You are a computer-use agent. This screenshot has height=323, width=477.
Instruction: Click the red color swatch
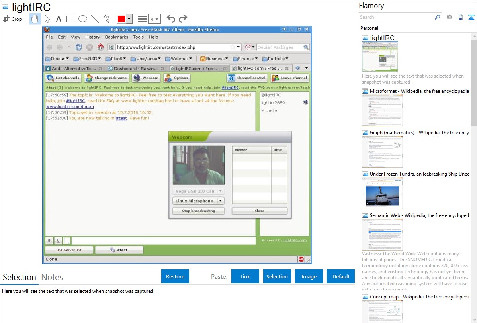pyautogui.click(x=121, y=19)
